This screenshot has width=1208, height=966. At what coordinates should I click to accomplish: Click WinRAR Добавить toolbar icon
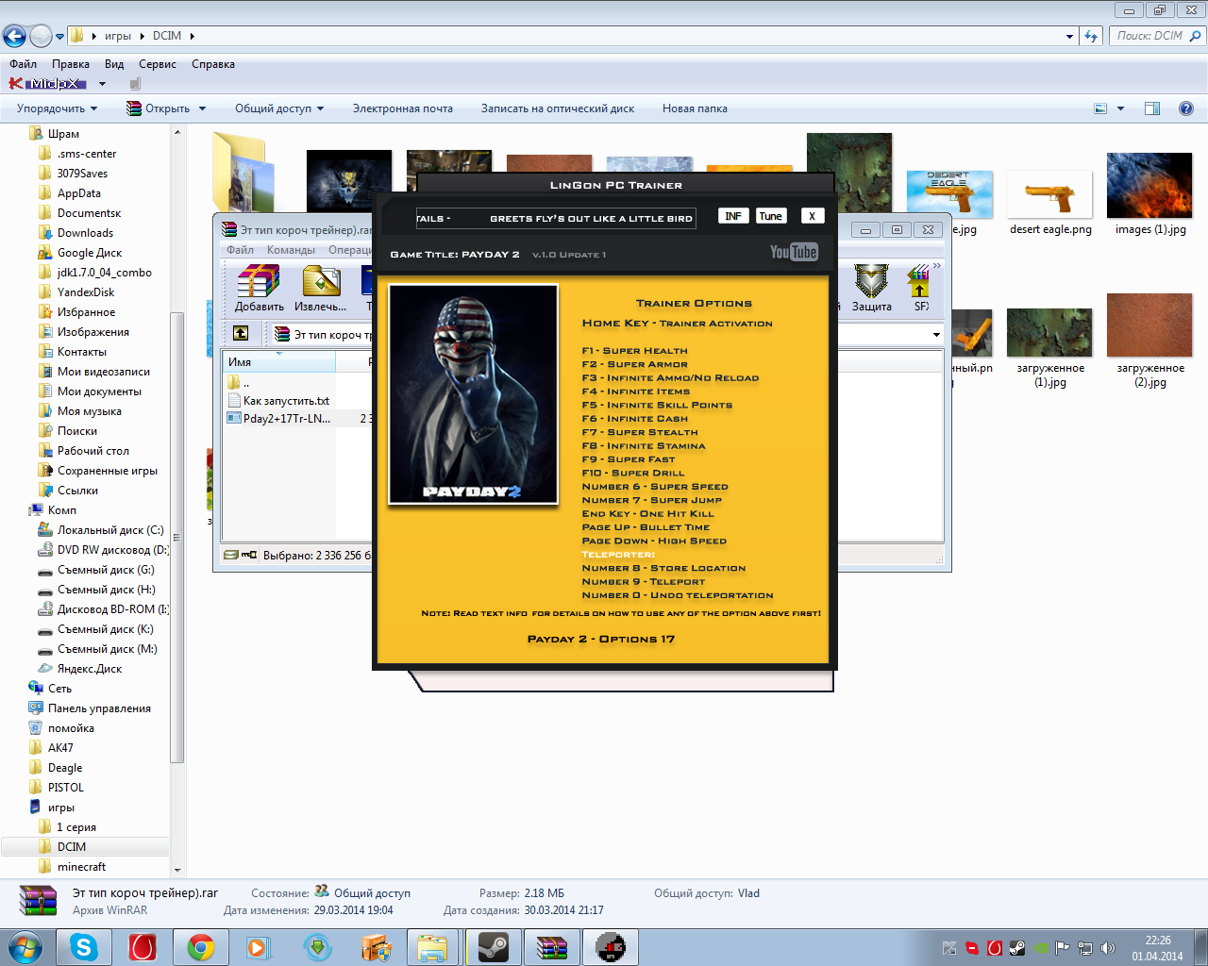click(x=259, y=288)
